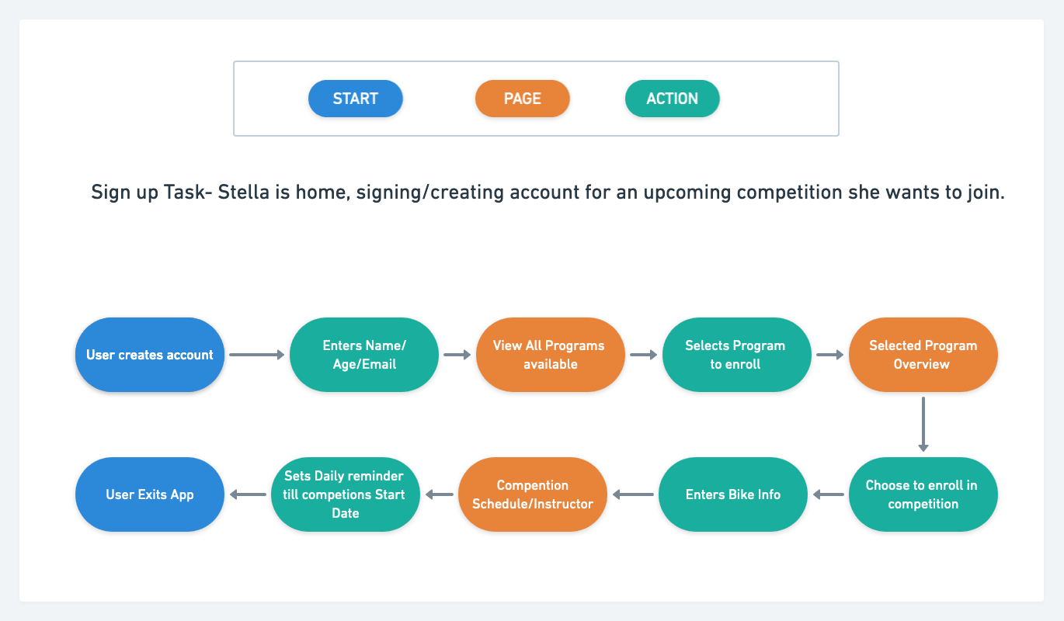Click arrow between 'Enters Name' and 'View All Programs'
Image resolution: width=1064 pixels, height=621 pixels.
(x=457, y=355)
